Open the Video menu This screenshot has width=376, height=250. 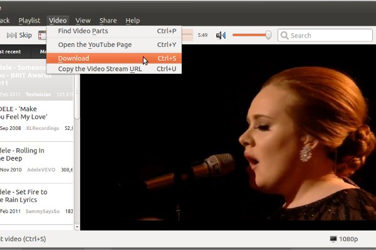(58, 21)
